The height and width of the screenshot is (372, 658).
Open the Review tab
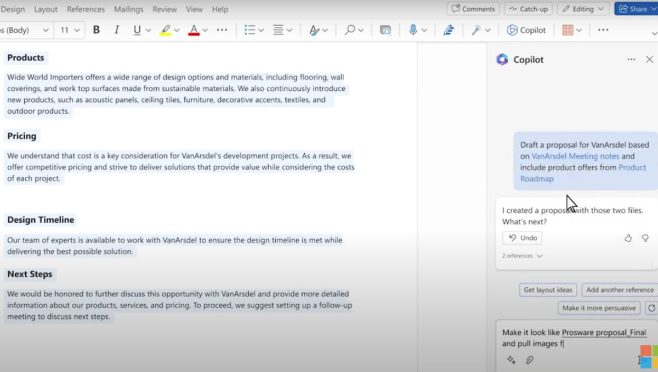tap(164, 9)
